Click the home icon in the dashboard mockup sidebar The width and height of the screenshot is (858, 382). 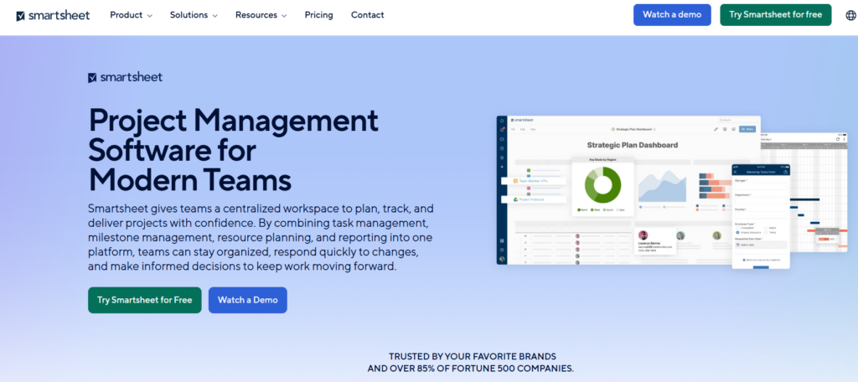502,121
